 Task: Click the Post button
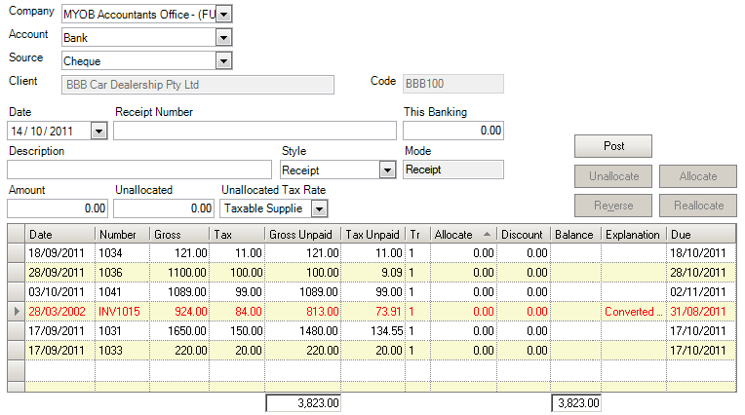pyautogui.click(x=613, y=146)
